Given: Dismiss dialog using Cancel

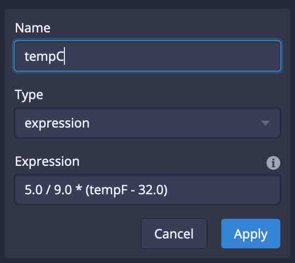Looking at the screenshot, I should click(x=174, y=234).
